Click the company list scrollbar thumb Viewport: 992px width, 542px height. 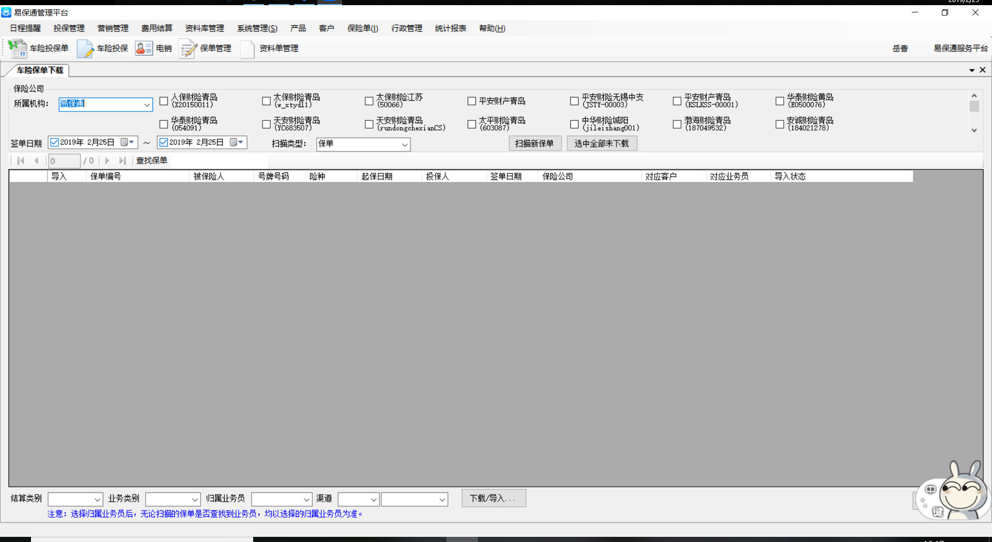pos(974,106)
